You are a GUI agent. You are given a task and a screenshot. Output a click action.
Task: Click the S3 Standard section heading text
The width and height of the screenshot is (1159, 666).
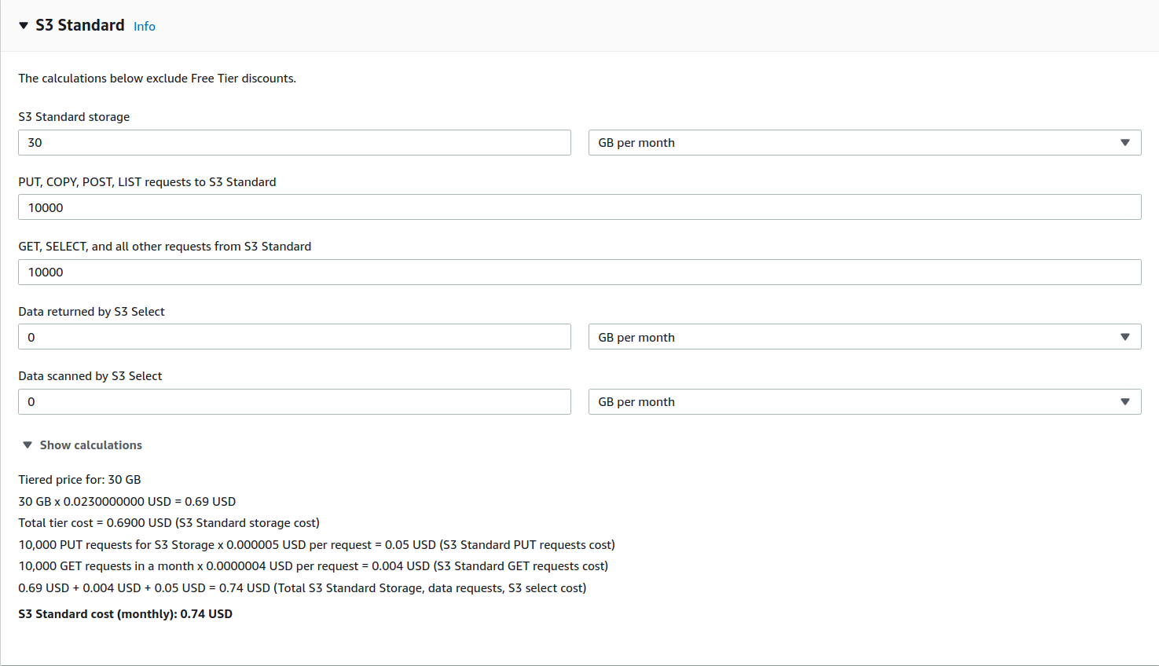(x=79, y=25)
